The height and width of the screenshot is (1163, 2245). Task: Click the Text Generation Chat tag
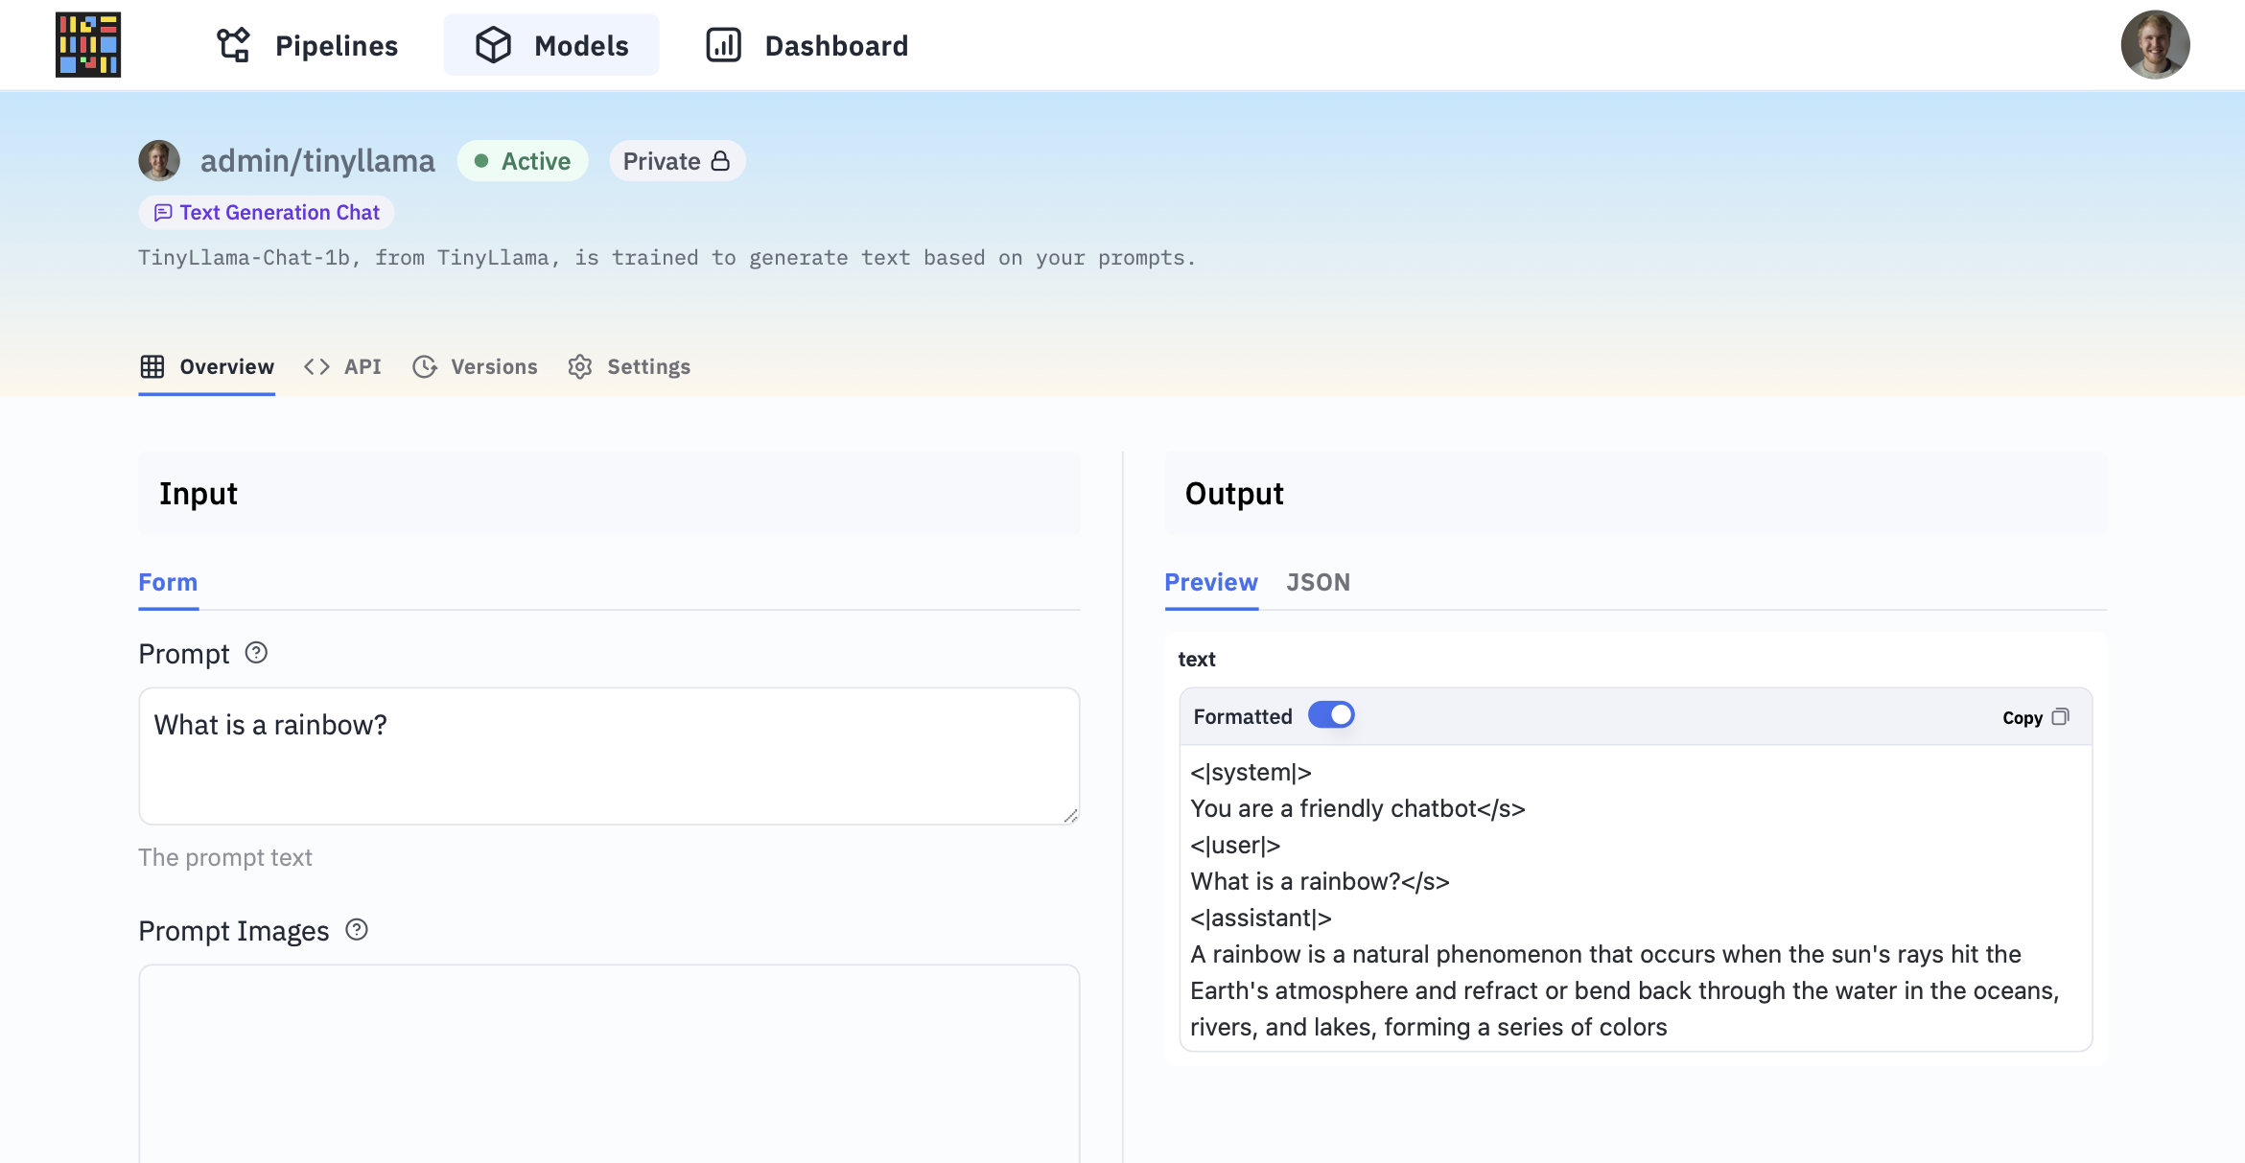[x=267, y=213]
